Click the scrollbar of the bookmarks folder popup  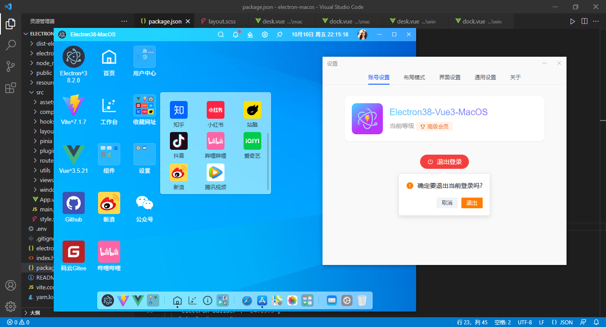268,160
